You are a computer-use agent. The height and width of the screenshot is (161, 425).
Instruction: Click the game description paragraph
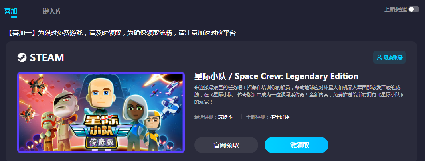coord(299,95)
